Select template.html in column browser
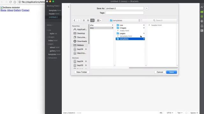The height and width of the screenshot is (114, 204). point(130,36)
